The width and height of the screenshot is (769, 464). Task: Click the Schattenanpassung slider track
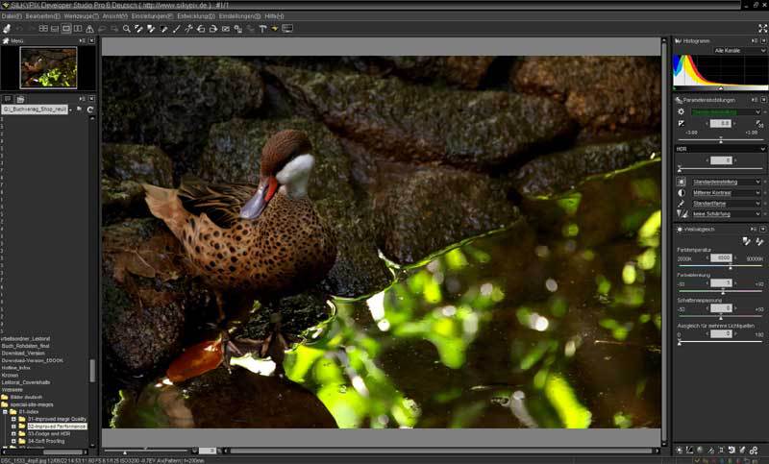[720, 317]
